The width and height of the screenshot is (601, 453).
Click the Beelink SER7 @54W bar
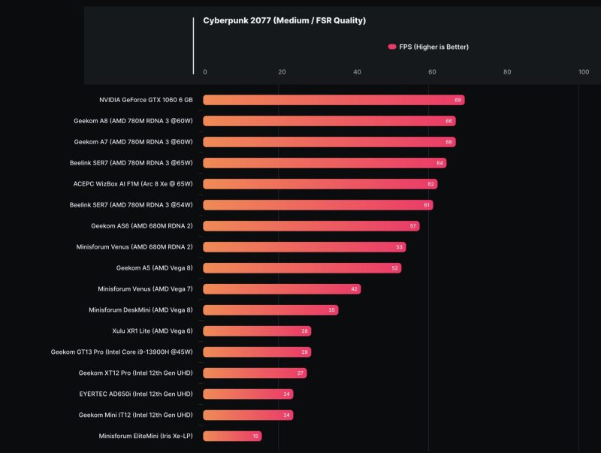[318, 205]
